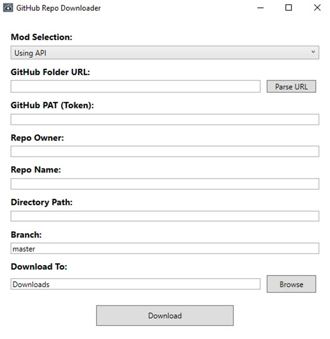Select the Repo Owner text box
330x339 pixels.
[164, 152]
